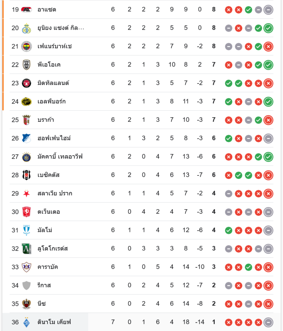Click the Slavia Prague red star logo
The height and width of the screenshot is (331, 283).
tap(26, 194)
